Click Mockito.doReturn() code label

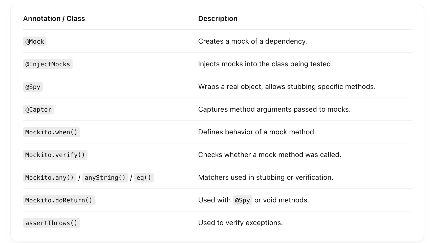pos(59,200)
